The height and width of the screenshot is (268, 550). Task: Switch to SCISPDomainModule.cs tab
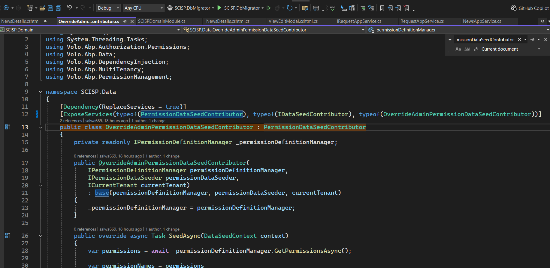point(162,21)
